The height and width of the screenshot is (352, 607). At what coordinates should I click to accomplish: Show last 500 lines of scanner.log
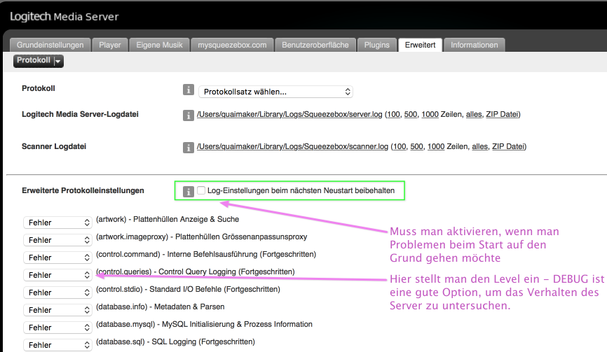click(416, 146)
